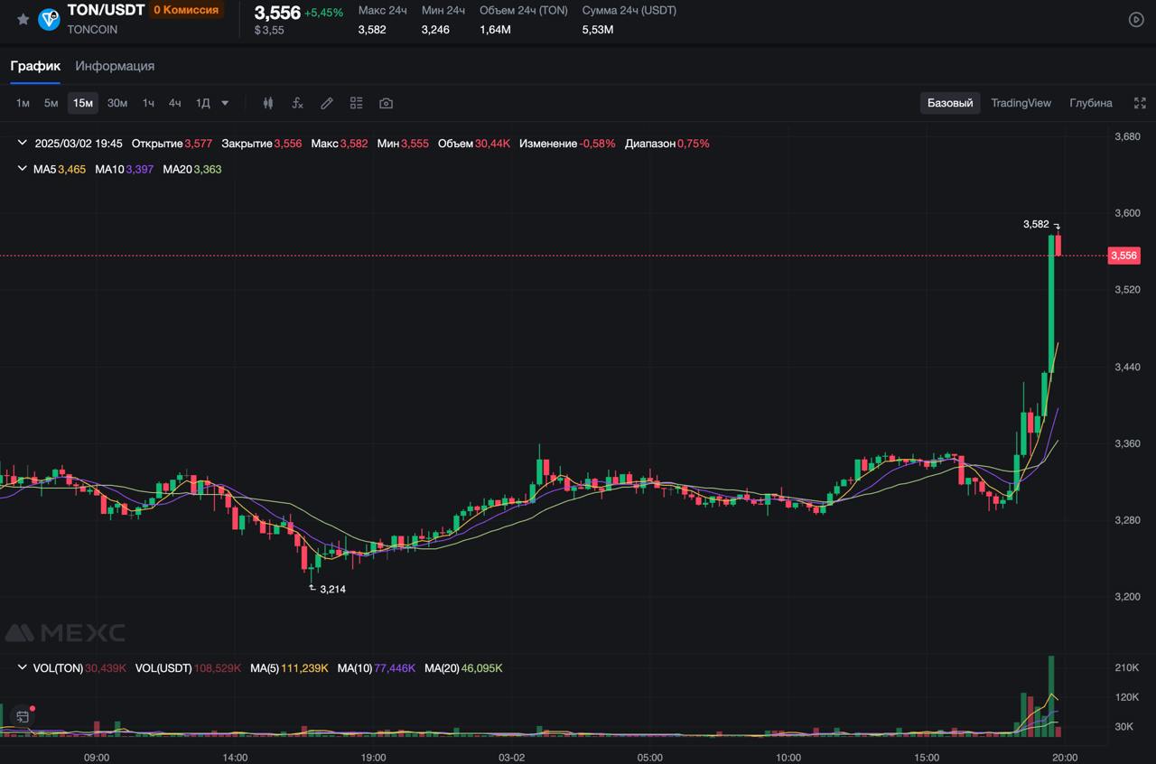Click the TONCOIN subtitle text
The width and height of the screenshot is (1156, 764).
92,30
